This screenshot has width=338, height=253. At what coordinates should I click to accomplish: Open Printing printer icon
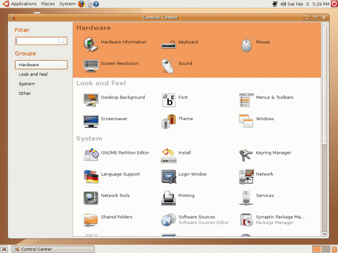coord(169,198)
